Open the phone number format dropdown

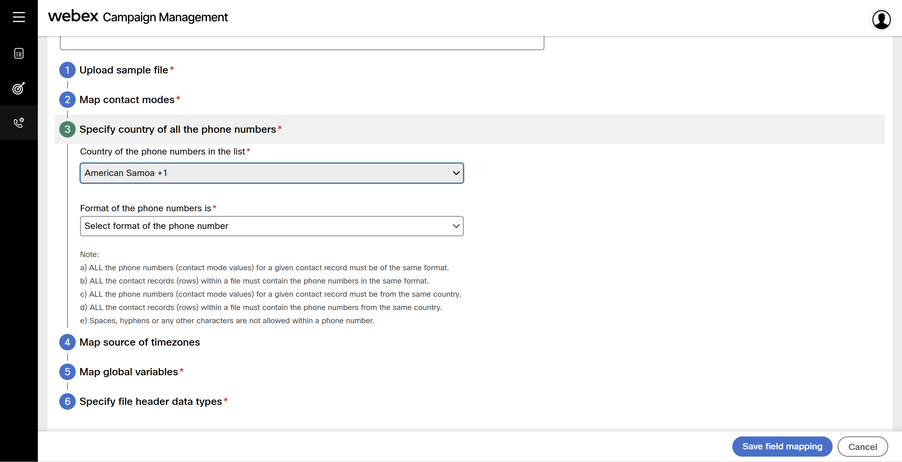click(272, 226)
